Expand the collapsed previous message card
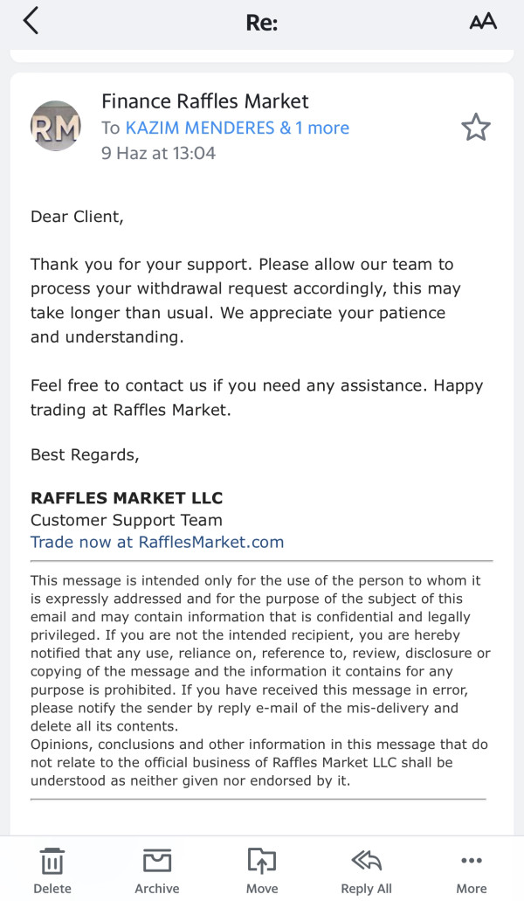The image size is (524, 901). 262,55
